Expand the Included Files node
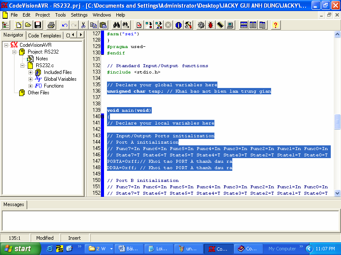 [31, 72]
